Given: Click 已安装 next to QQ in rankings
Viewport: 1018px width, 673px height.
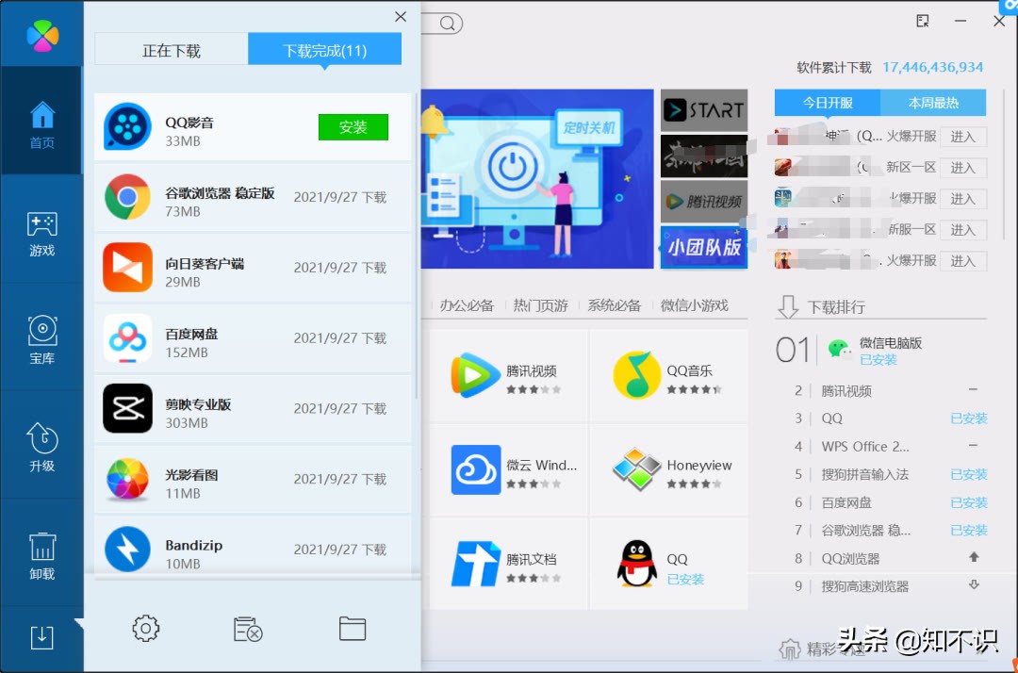Looking at the screenshot, I should (968, 418).
